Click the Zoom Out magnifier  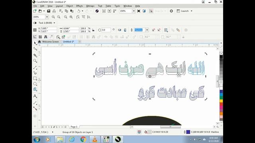(59, 17)
